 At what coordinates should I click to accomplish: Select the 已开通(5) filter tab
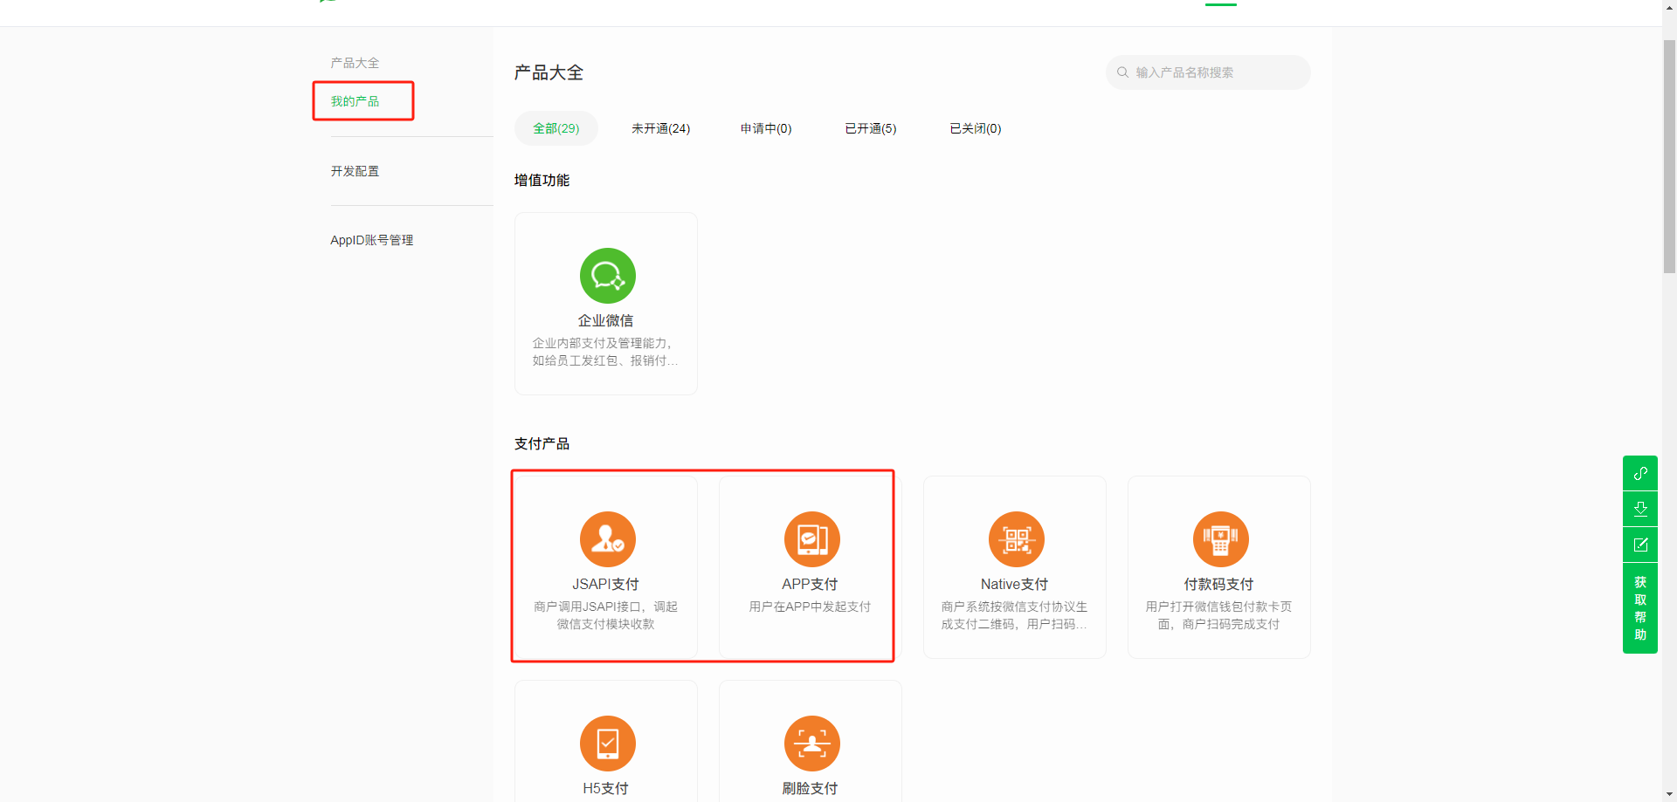[x=870, y=128]
